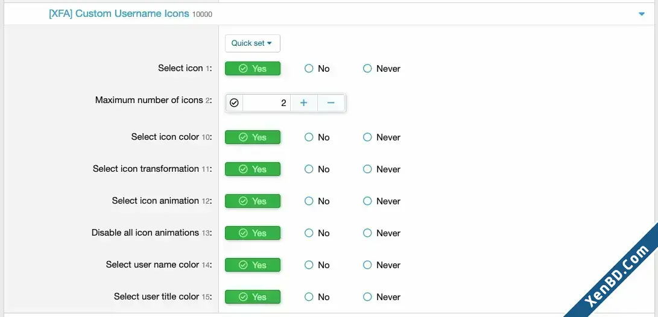Click checkmark icon beside maximum icons field
658x317 pixels.
click(x=234, y=102)
